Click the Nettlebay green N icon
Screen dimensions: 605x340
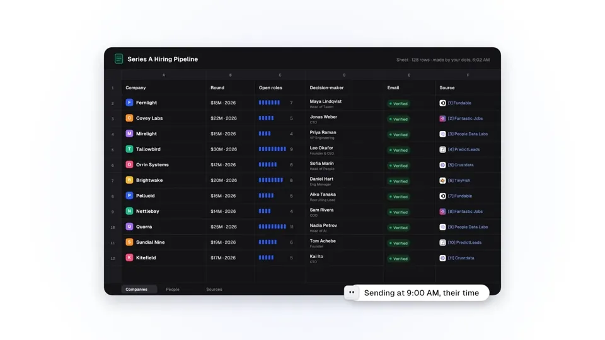point(129,211)
